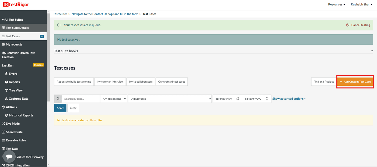Screen dimensions: 377x167
Task: Click the Tree View hierarchy icon
Action: coord(7,90)
